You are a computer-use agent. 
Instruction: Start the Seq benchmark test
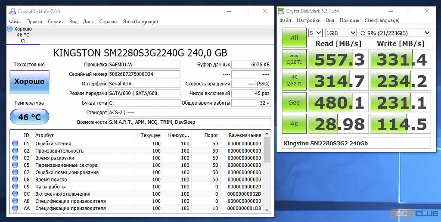pyautogui.click(x=294, y=103)
